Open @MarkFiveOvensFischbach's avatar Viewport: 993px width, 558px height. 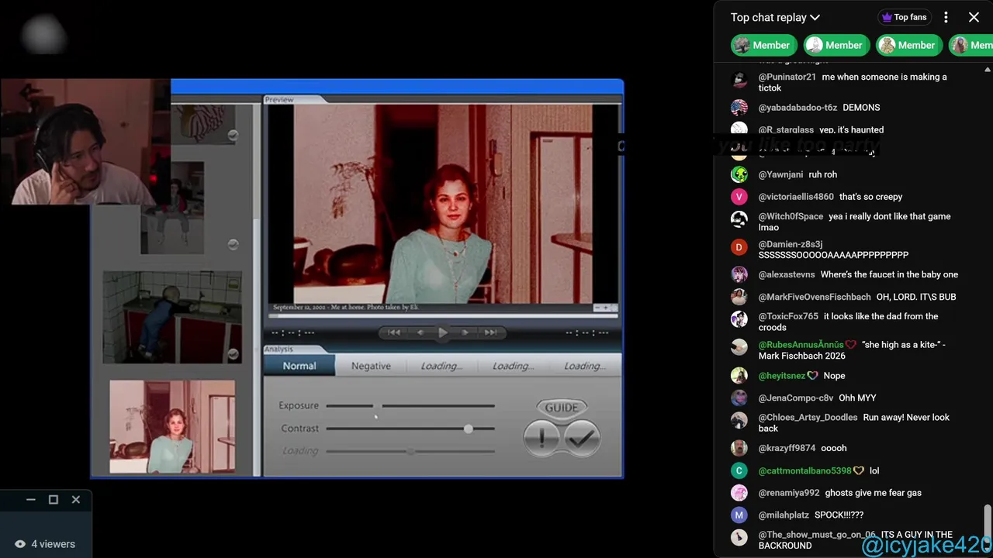coord(739,297)
